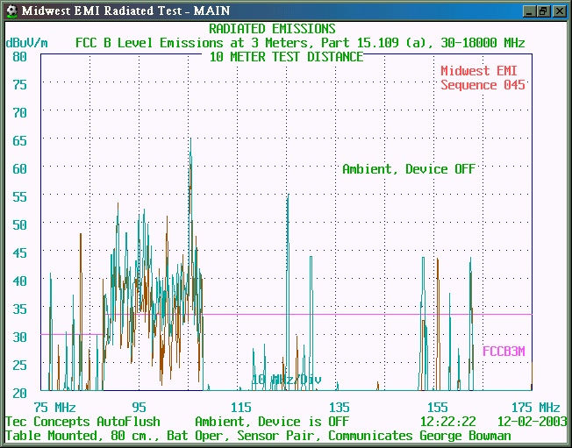
Task: Select the 10 METER TEST DISTANCE label
Action: pyautogui.click(x=286, y=56)
